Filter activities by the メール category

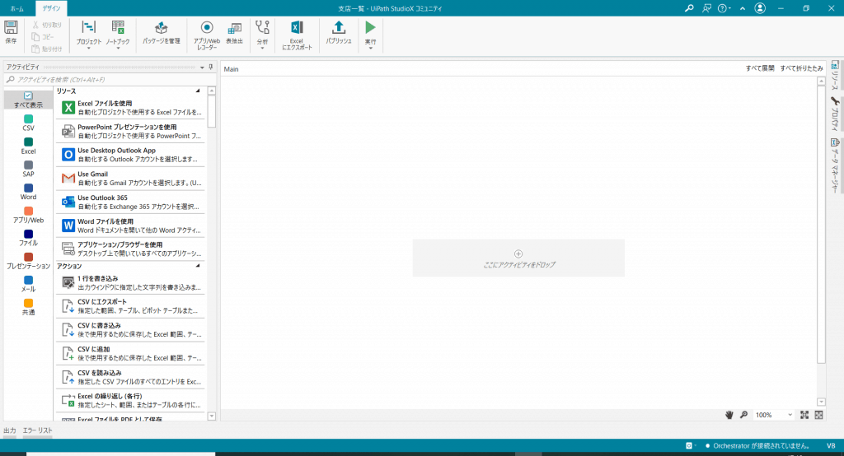[x=28, y=281]
